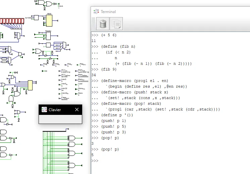This screenshot has width=250, height=174.
Task: Click the Load probe label
Action: point(80,84)
